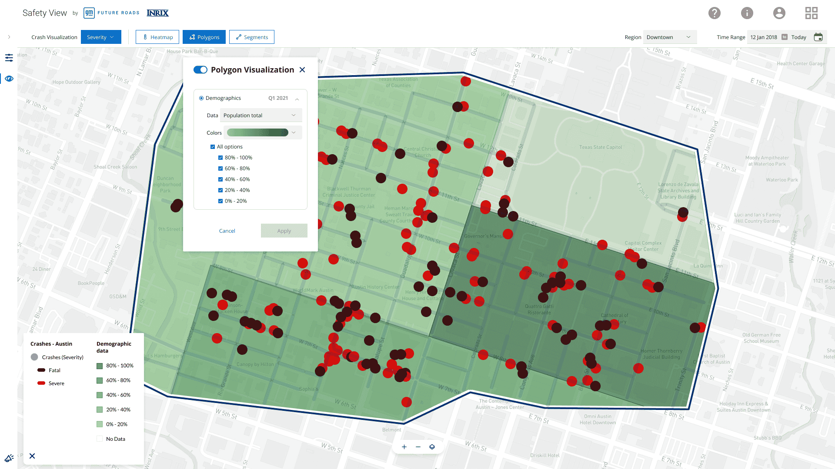Close the legend panel with X
The width and height of the screenshot is (835, 469).
coord(32,456)
